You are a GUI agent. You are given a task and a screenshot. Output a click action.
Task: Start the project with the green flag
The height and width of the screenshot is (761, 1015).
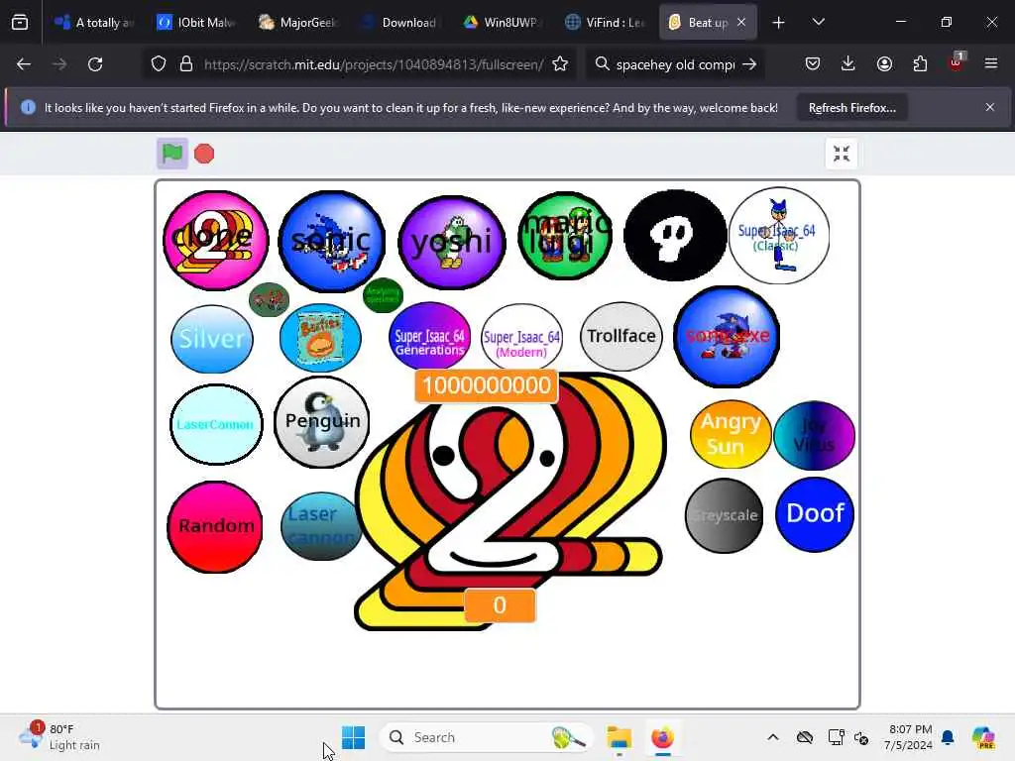click(172, 154)
